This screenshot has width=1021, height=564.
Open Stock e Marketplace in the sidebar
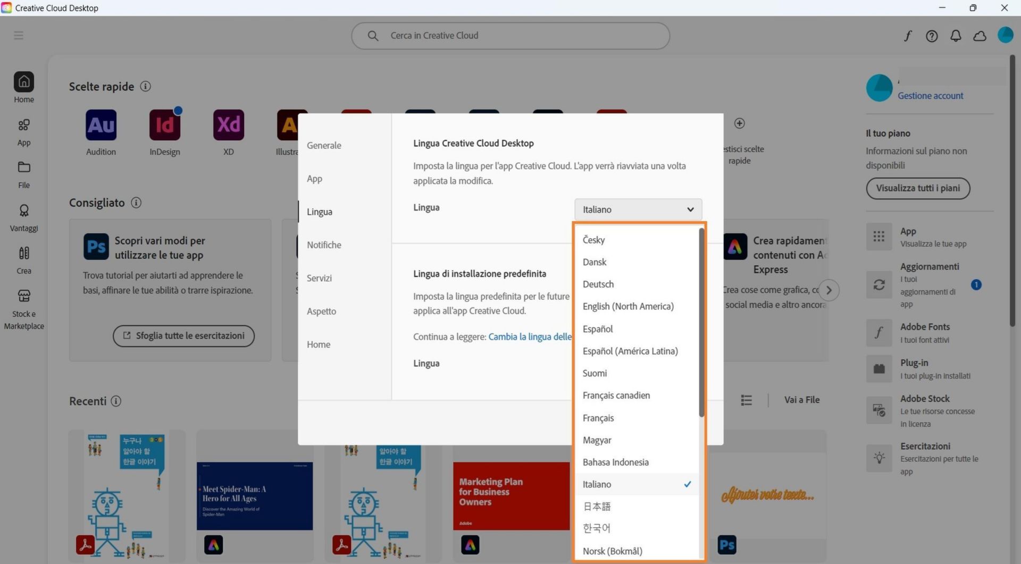tap(24, 310)
